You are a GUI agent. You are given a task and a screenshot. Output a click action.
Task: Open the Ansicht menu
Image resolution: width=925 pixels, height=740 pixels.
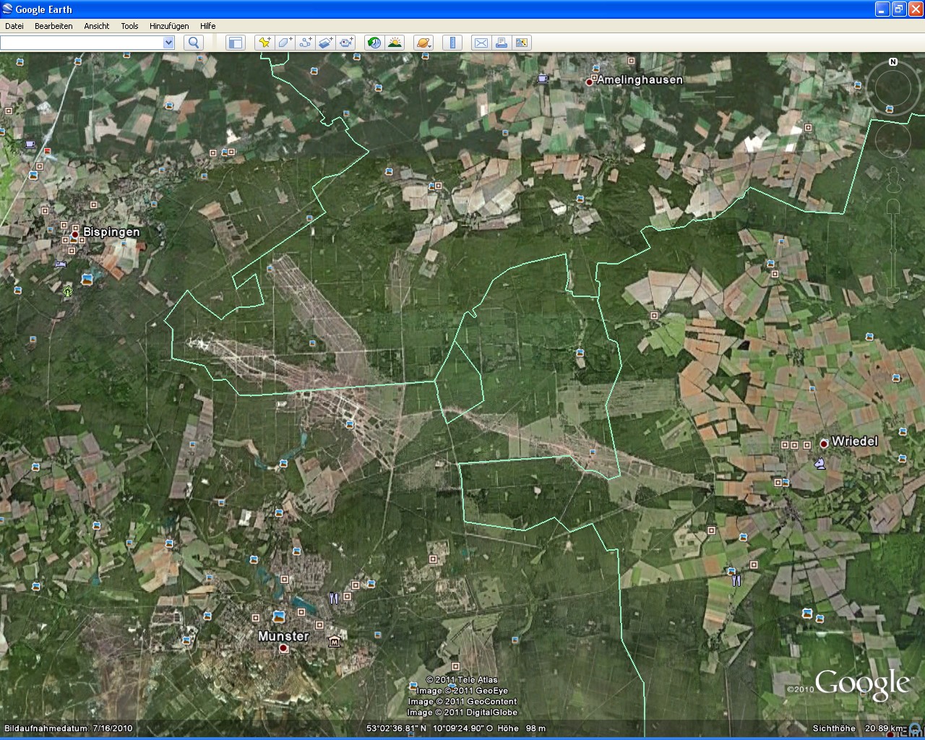click(x=96, y=26)
